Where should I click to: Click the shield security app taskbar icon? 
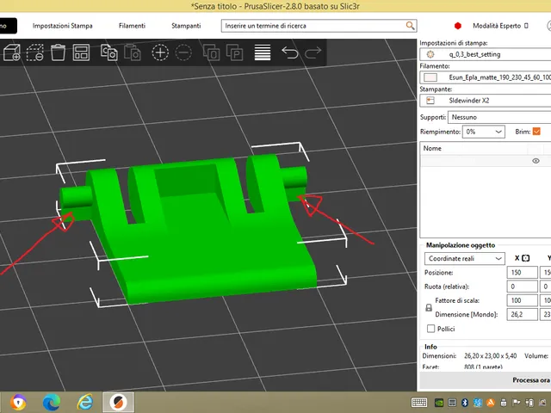tap(18, 402)
